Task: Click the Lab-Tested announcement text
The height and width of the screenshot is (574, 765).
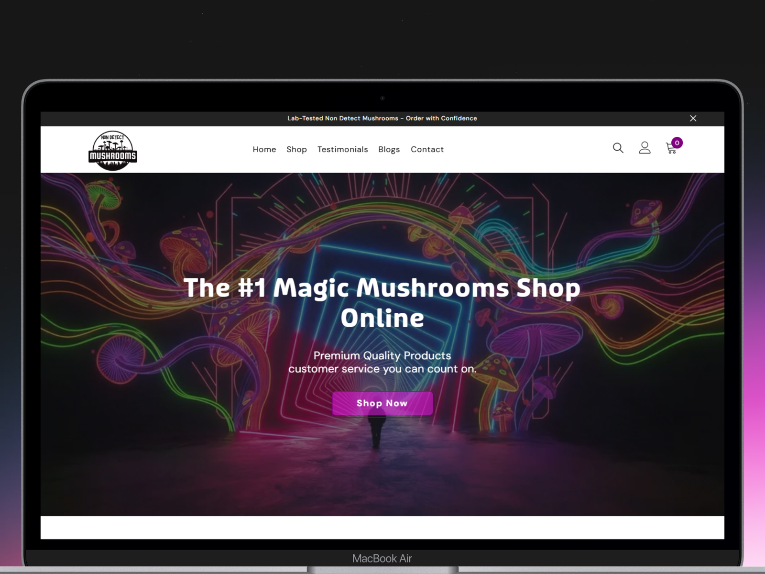Action: 382,118
